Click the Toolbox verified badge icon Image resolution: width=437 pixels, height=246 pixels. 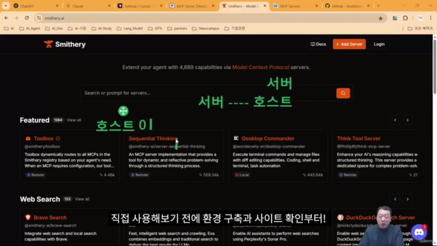(58, 139)
